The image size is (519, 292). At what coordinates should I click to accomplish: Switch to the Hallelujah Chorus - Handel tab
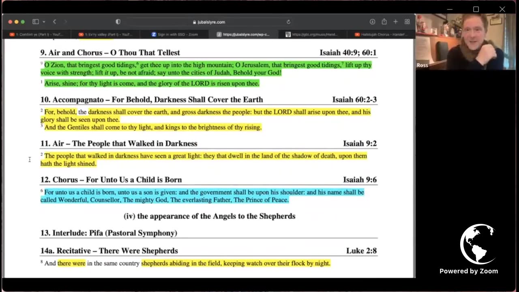tap(380, 34)
